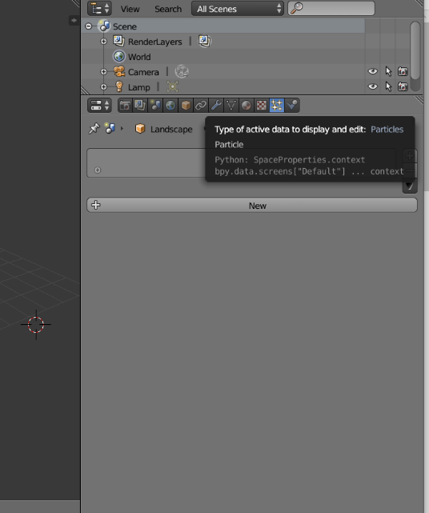This screenshot has height=513, width=429.
Task: Open the Render Layers properties tab
Action: pyautogui.click(x=140, y=106)
